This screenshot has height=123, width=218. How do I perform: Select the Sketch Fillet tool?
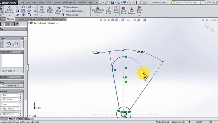click(x=29, y=14)
